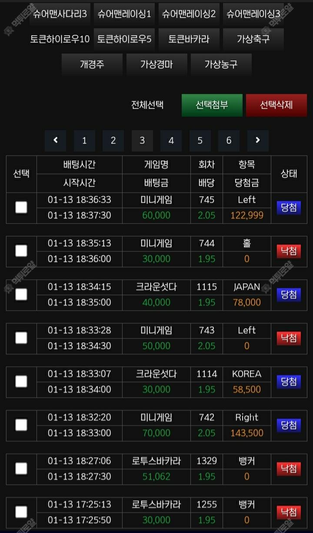The width and height of the screenshot is (313, 533).
Task: Open the 가상경마 category
Action: (x=156, y=65)
